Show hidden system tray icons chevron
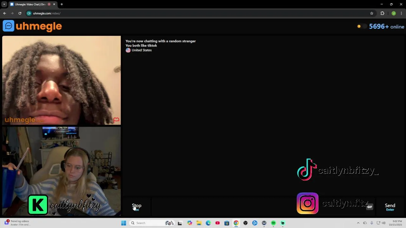Image resolution: width=406 pixels, height=228 pixels. pyautogui.click(x=358, y=223)
